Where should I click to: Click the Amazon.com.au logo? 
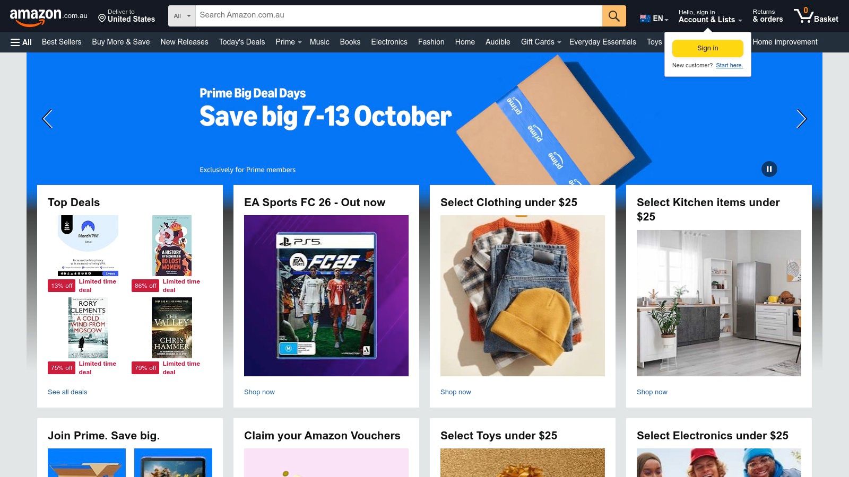48,16
